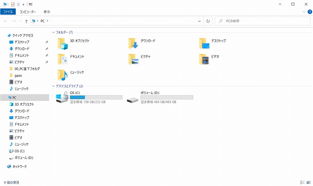Expand the ribbon with the chevron
Screen dimensions: 313x186
[304, 12]
